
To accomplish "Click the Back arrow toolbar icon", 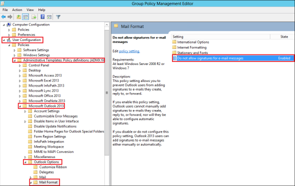I will click(3, 17).
